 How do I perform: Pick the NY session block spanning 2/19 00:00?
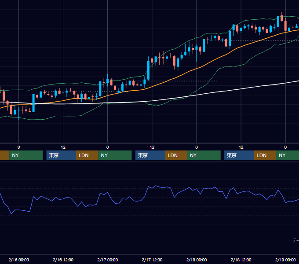(288, 155)
